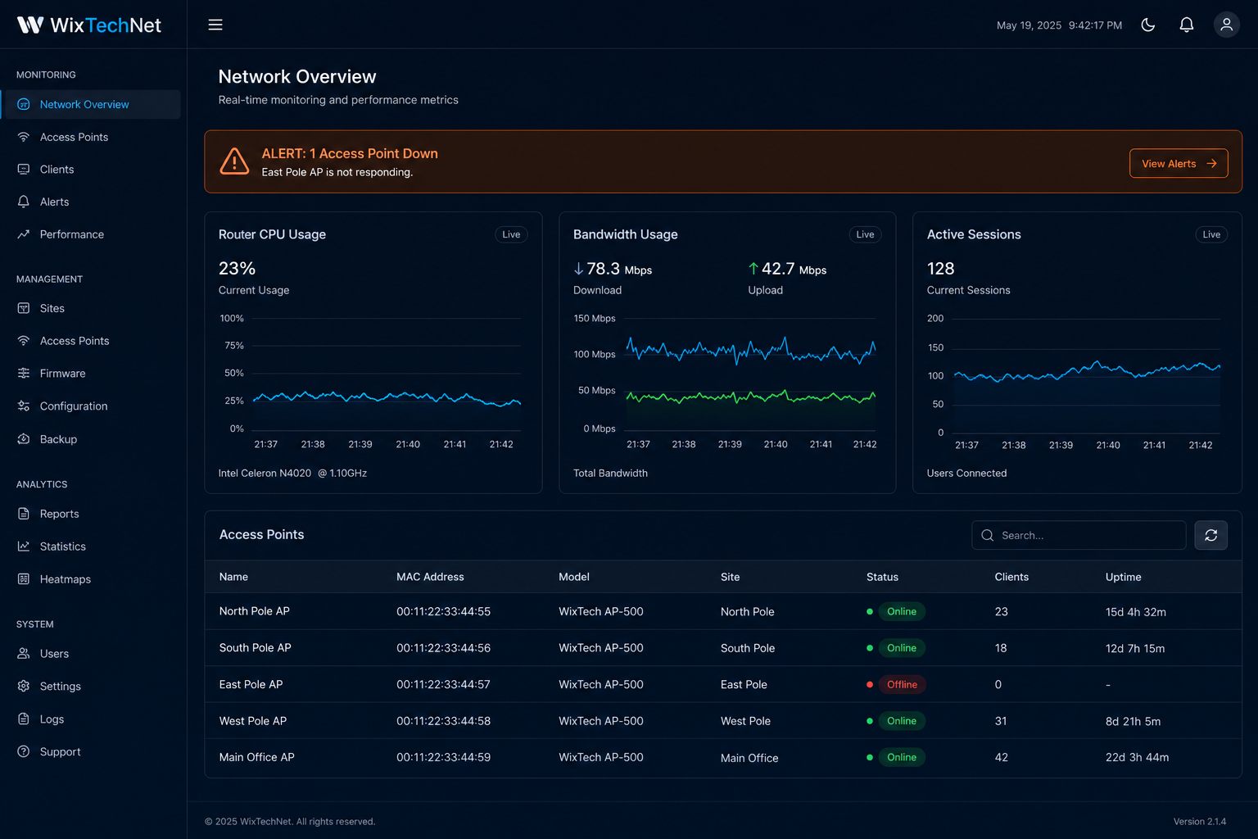Click the Status column header
This screenshot has width=1258, height=839.
(x=882, y=577)
